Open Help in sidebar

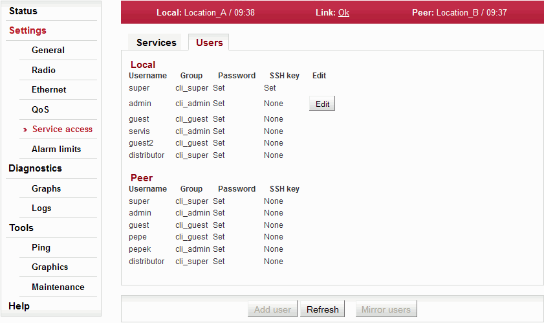(x=19, y=306)
